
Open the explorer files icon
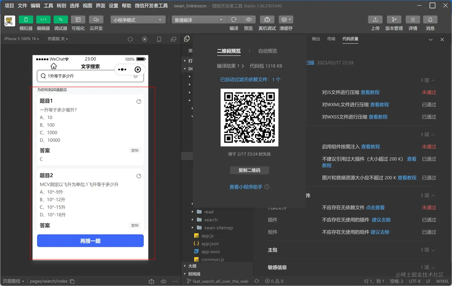pyautogui.click(x=187, y=39)
